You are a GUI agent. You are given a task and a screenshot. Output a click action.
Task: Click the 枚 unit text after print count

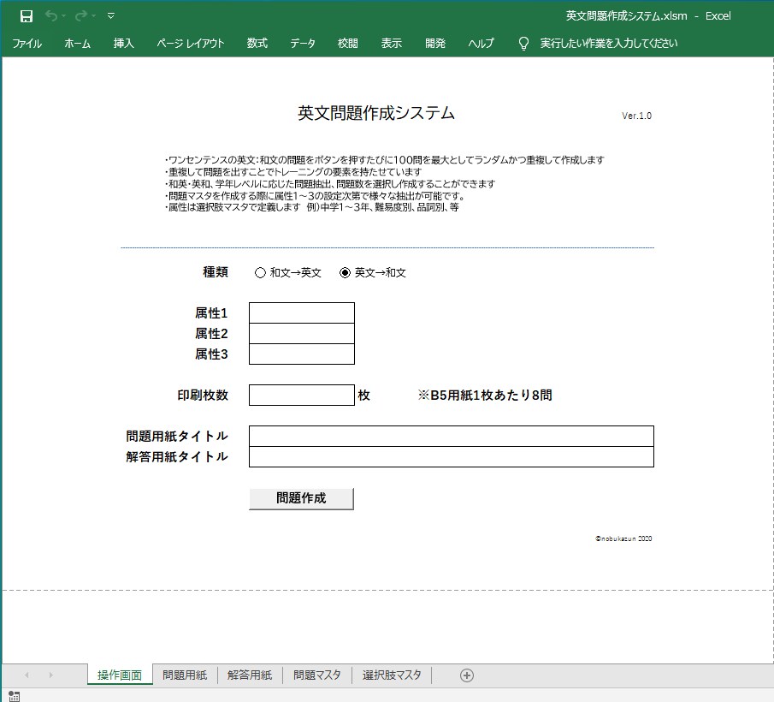[x=364, y=396]
